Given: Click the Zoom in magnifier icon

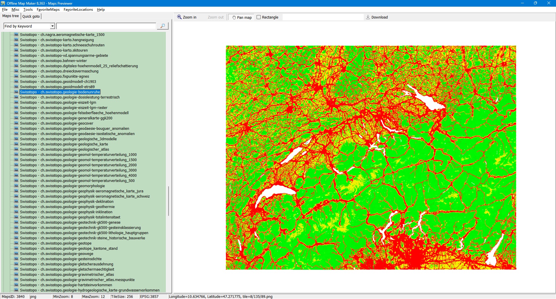Looking at the screenshot, I should pos(180,17).
